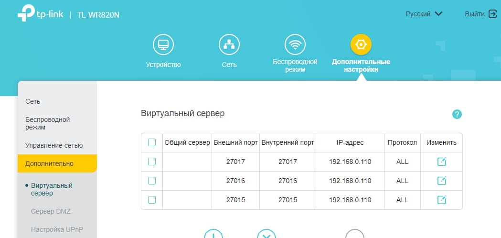501x238 pixels.
Task: Open Сеть in the left sidebar
Action: click(x=32, y=101)
